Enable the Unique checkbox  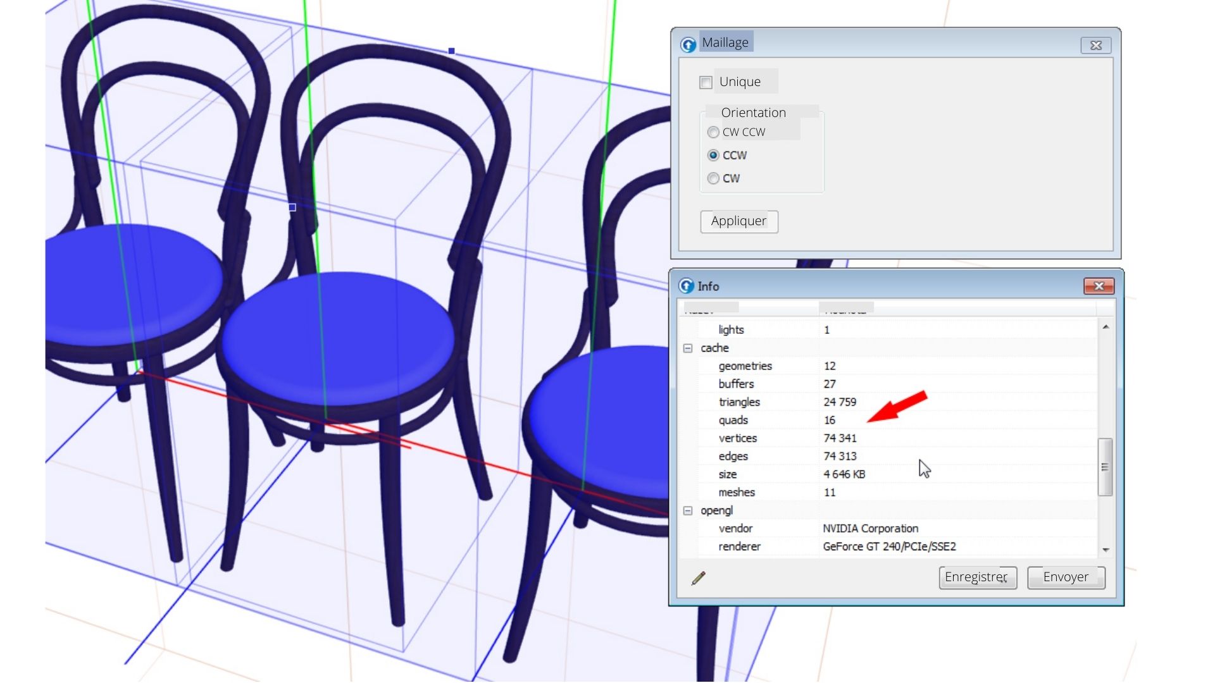pos(706,82)
